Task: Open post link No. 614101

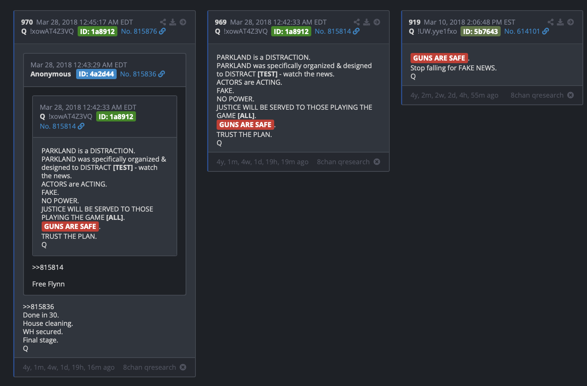Action: [x=522, y=31]
